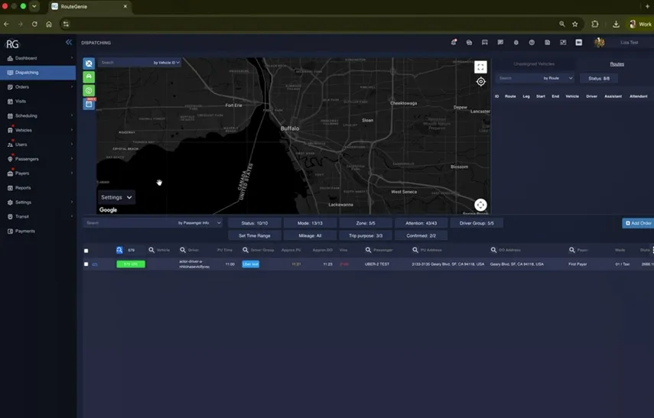Open the notifications bell icon
Viewport: 654px width, 418px height.
click(x=454, y=42)
